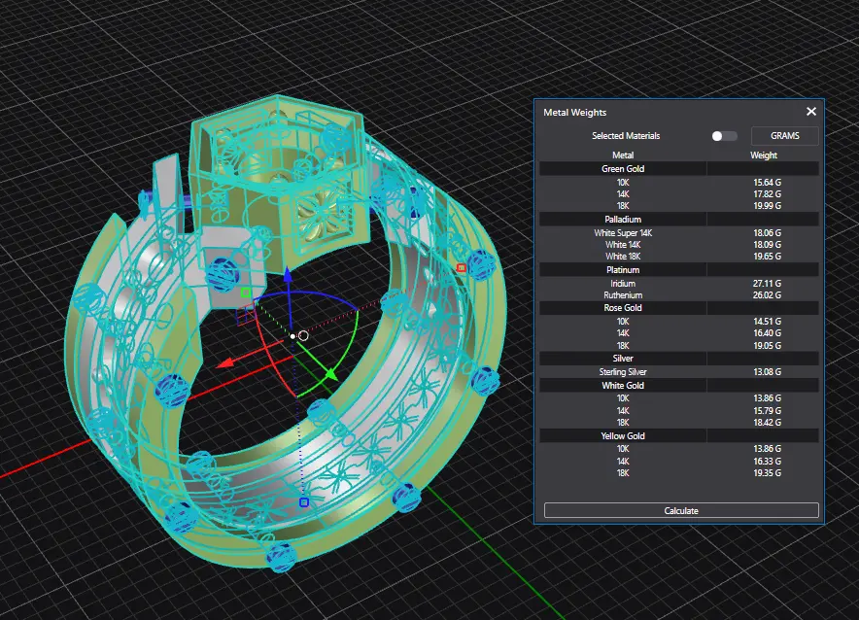
Task: Click the Iridium weight value 27.11 G
Action: [x=767, y=283]
